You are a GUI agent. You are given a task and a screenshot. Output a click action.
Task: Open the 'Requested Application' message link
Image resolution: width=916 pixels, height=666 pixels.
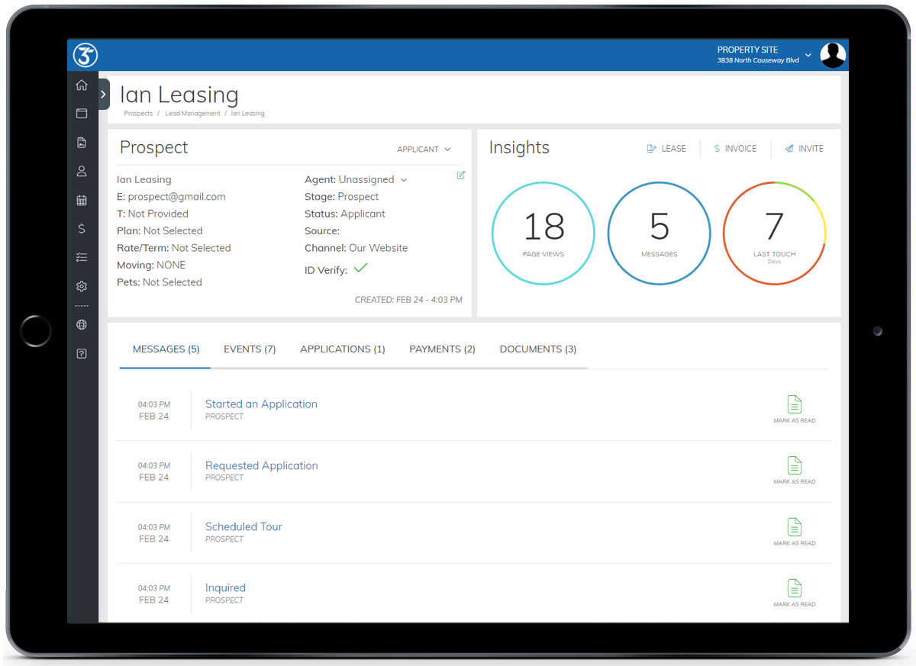tap(261, 465)
